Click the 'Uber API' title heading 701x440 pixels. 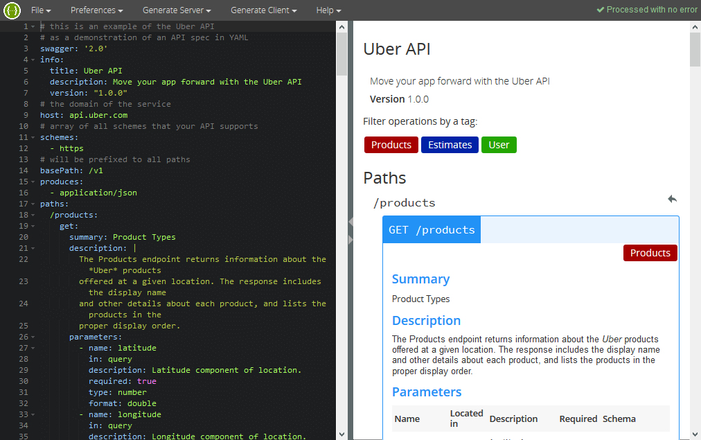tap(396, 49)
